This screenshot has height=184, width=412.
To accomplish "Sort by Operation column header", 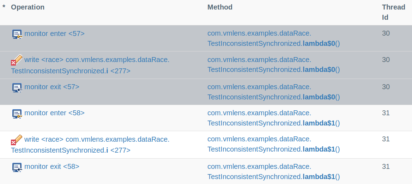I will click(28, 7).
